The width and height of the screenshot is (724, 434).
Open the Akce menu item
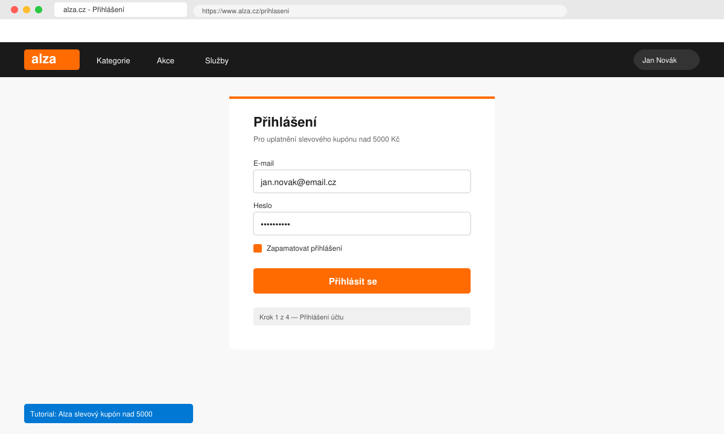[x=165, y=60]
